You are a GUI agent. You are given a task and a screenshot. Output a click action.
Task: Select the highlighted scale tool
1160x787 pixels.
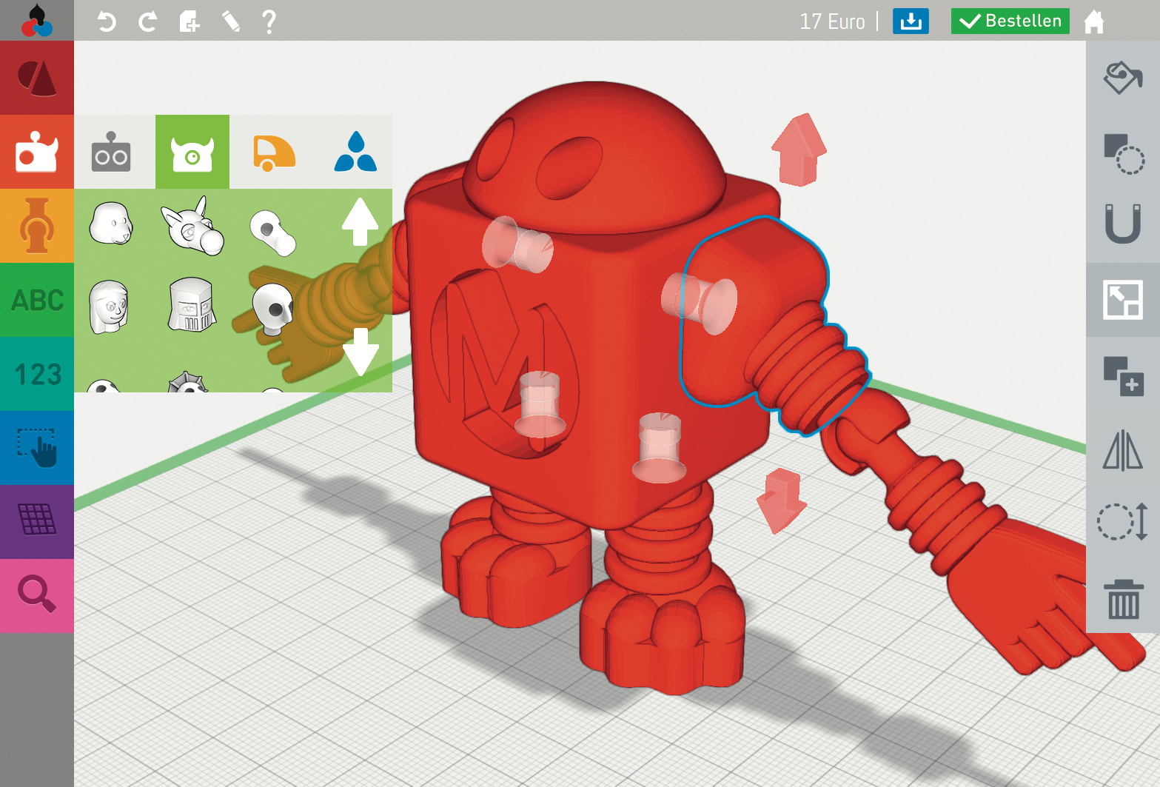(1123, 300)
